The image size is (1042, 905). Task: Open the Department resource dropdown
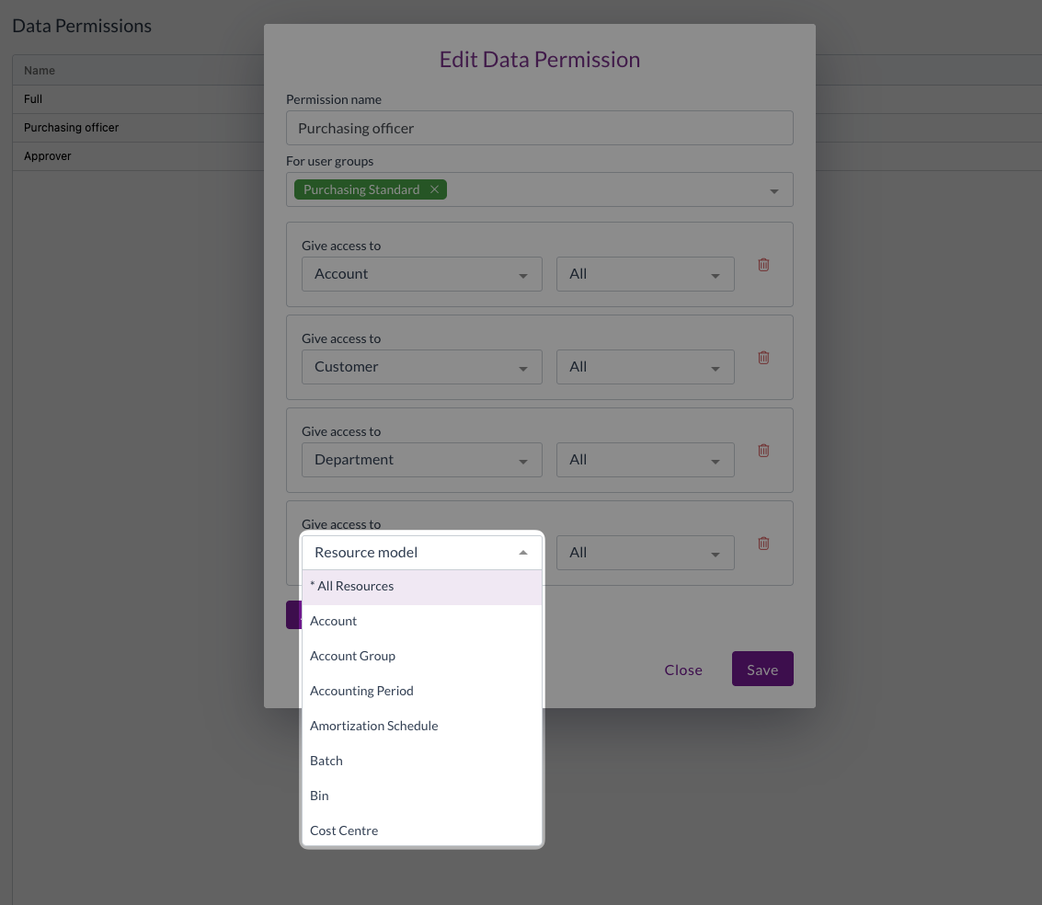point(421,460)
